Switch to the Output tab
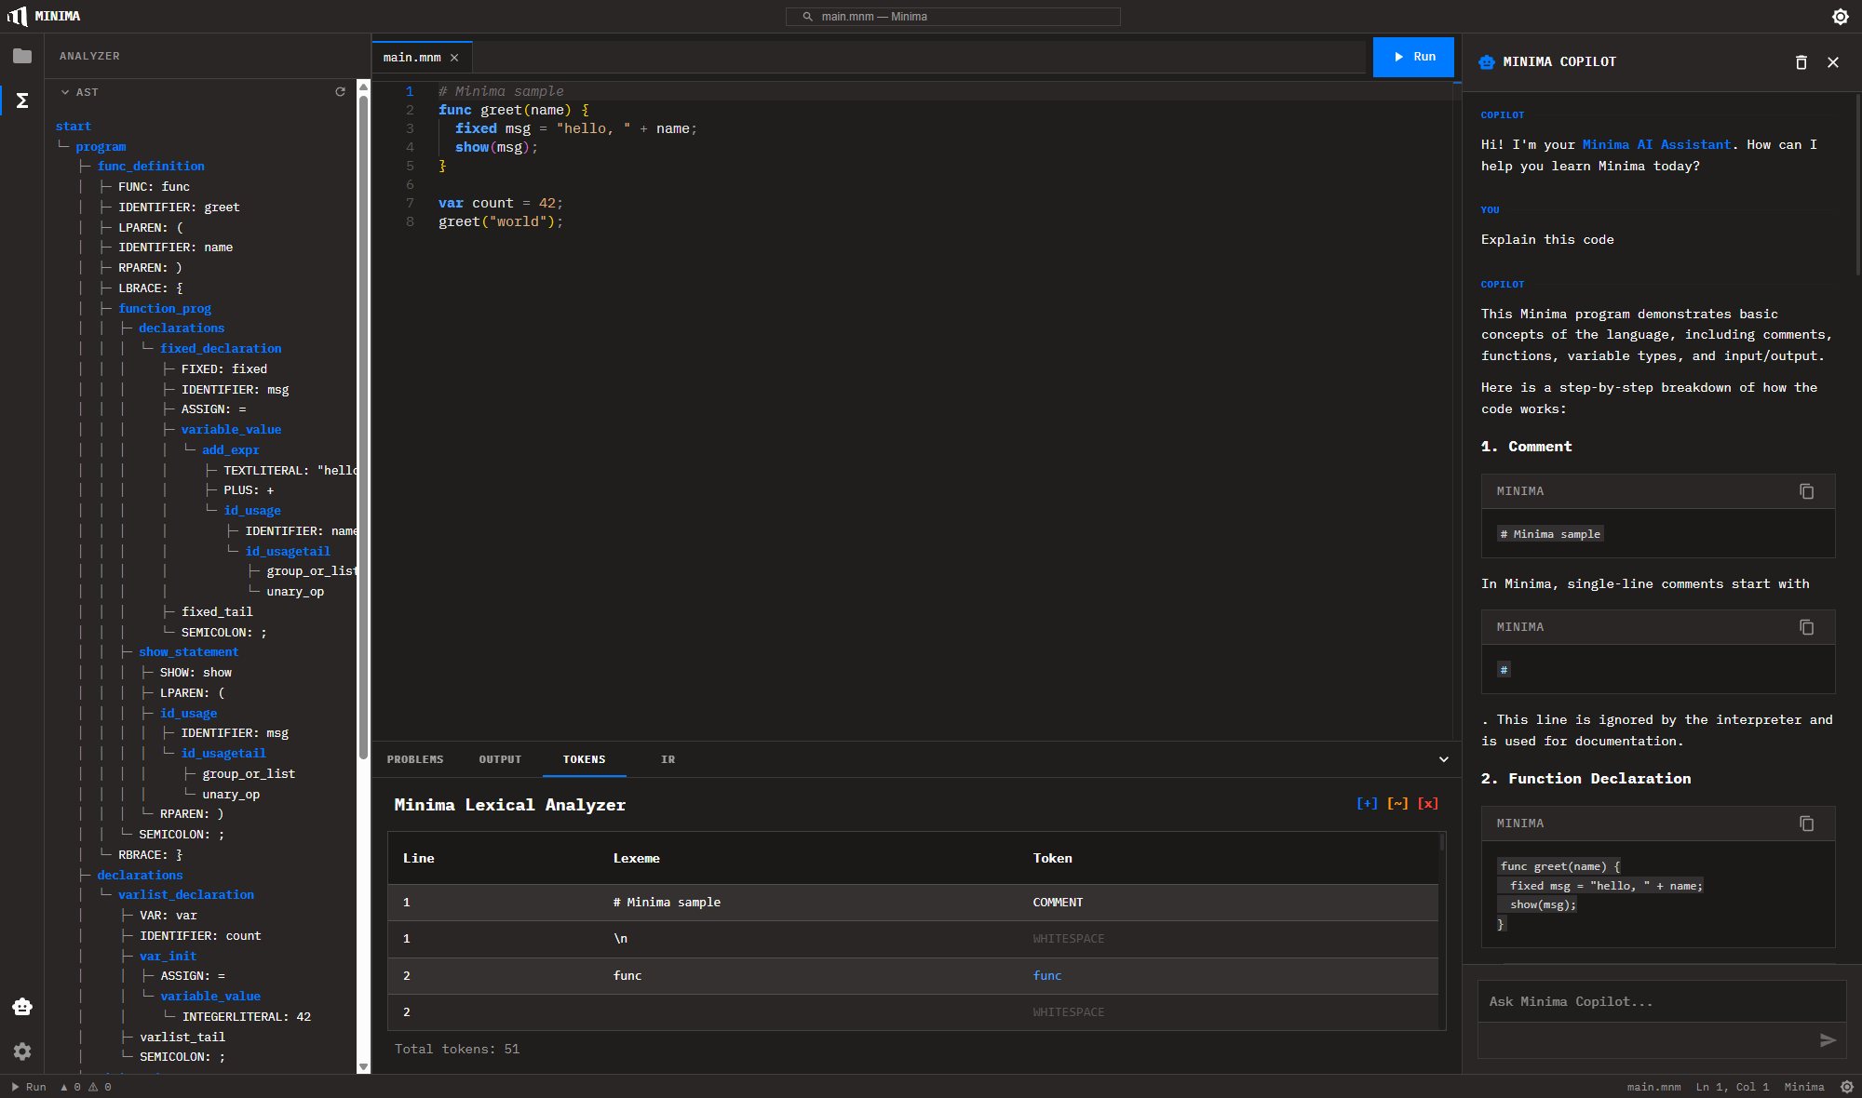Viewport: 1862px width, 1098px height. point(500,759)
